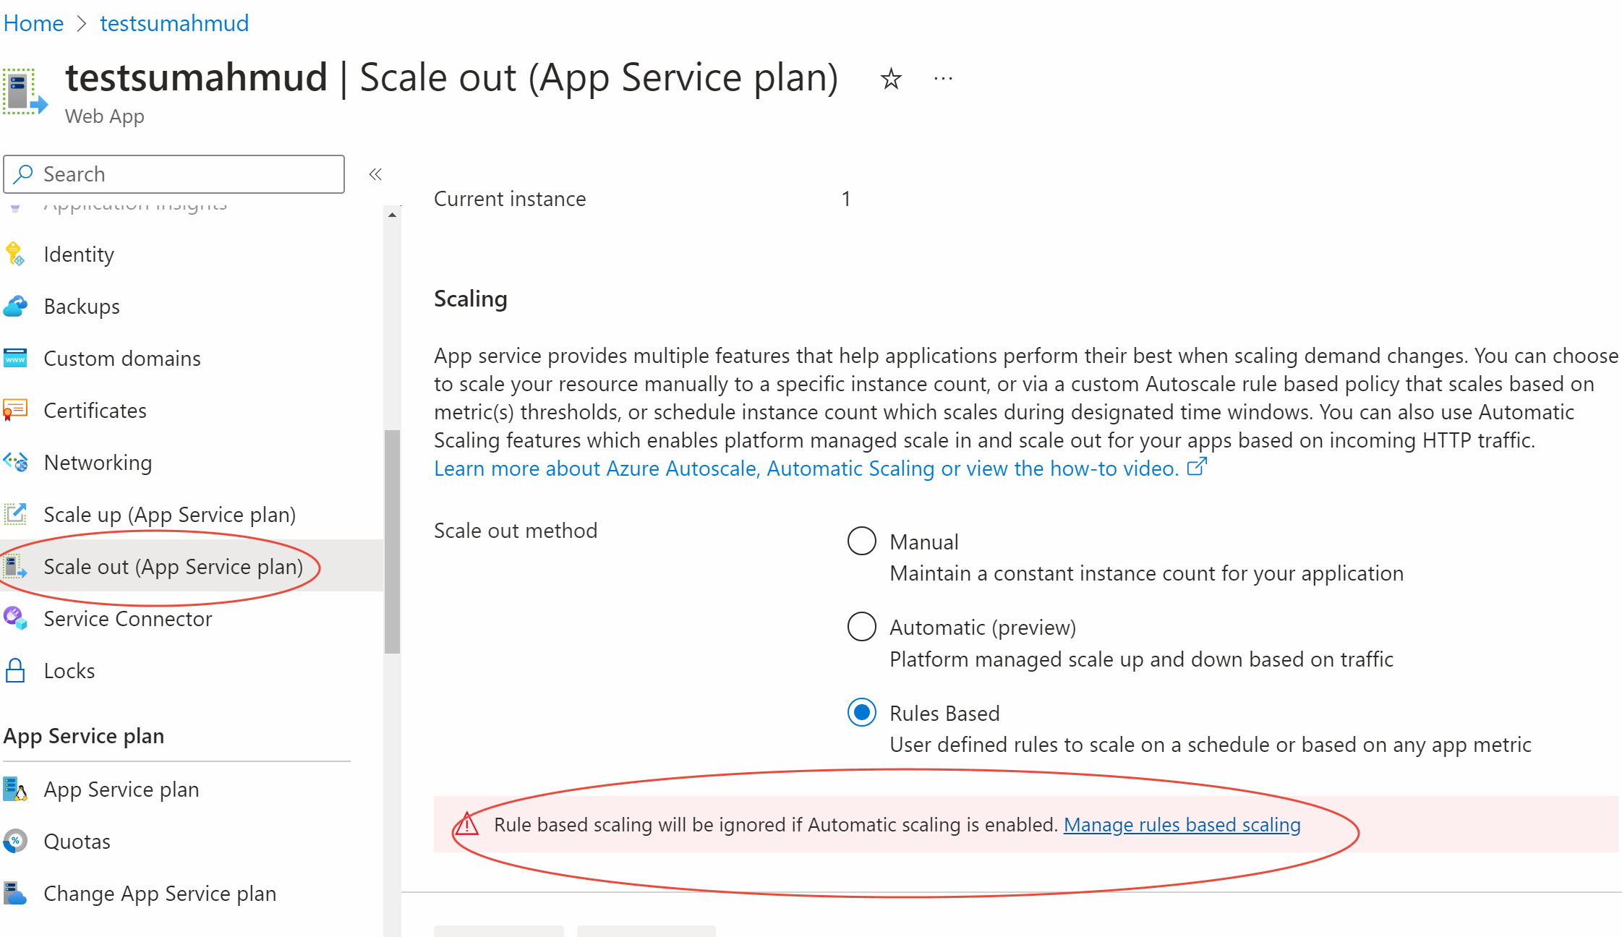Open Networking via its icon
Viewport: 1622px width, 937px height.
[15, 462]
